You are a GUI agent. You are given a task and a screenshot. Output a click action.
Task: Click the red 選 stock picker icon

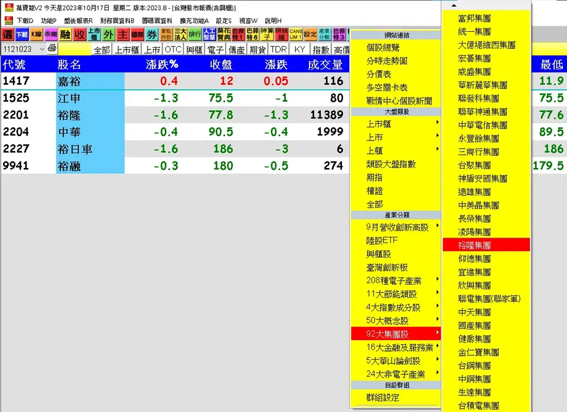click(x=8, y=35)
